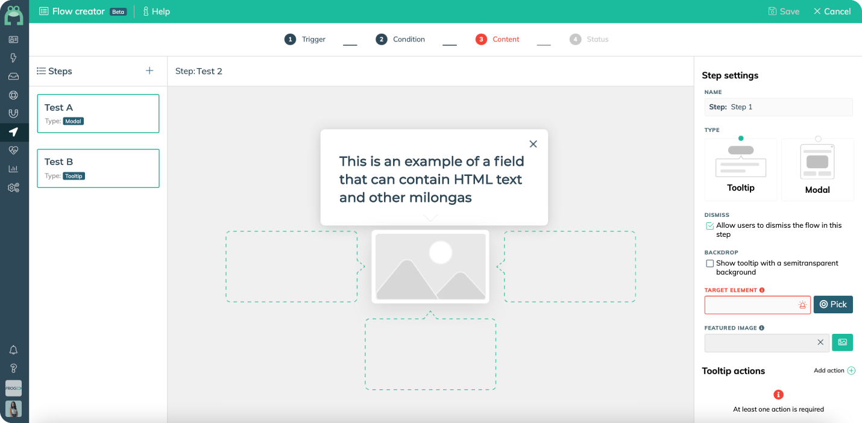Click the Target Element info icon
The width and height of the screenshot is (862, 423).
click(762, 290)
